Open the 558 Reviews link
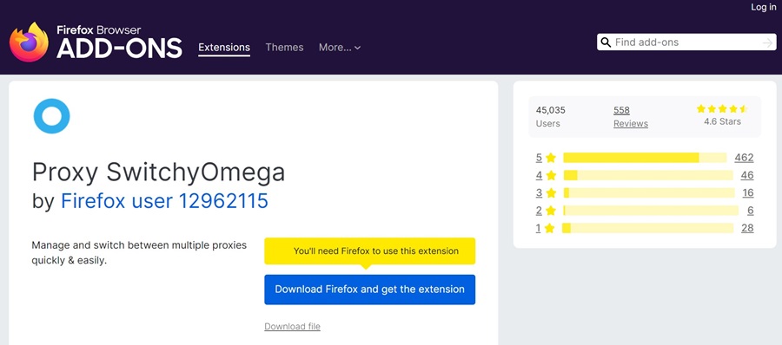The image size is (782, 345). [631, 116]
